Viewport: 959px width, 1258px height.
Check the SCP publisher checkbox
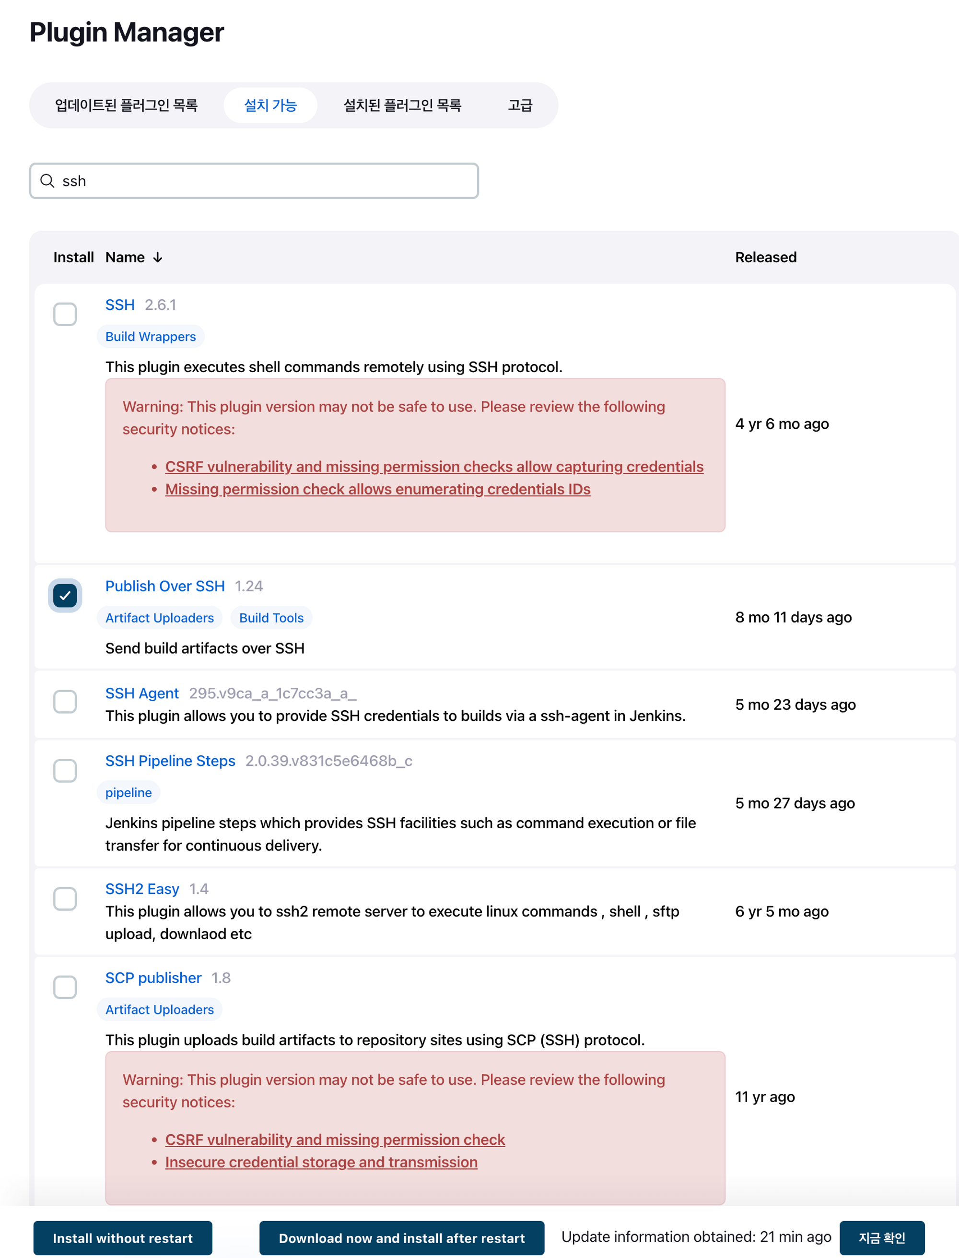[65, 988]
